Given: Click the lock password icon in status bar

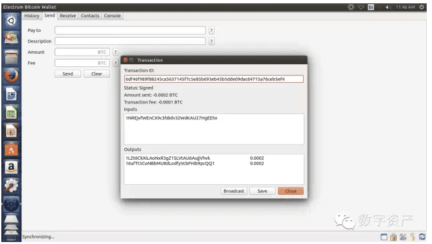Looking at the screenshot, I should click(x=393, y=237).
